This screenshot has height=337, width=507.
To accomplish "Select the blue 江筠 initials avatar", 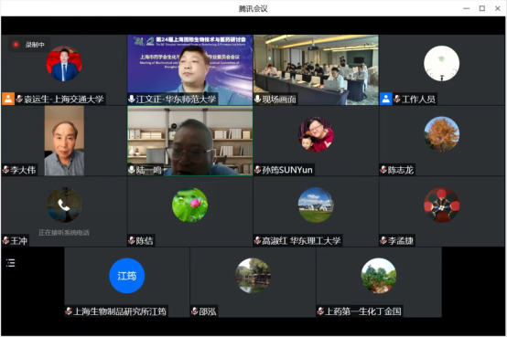I will point(126,276).
